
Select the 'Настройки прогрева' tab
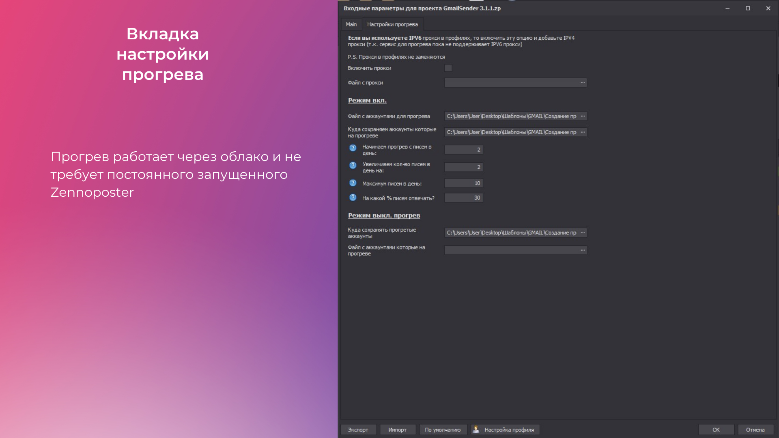(392, 24)
